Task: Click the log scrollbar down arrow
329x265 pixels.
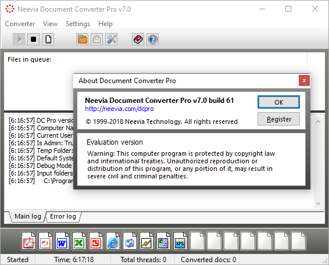Action: pyautogui.click(x=318, y=203)
